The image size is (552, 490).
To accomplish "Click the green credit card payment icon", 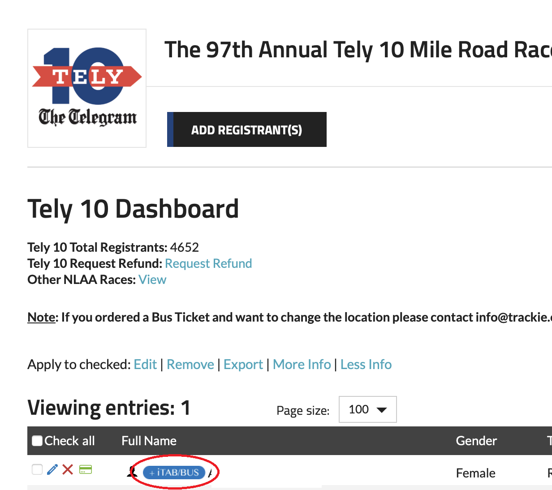I will coord(85,469).
